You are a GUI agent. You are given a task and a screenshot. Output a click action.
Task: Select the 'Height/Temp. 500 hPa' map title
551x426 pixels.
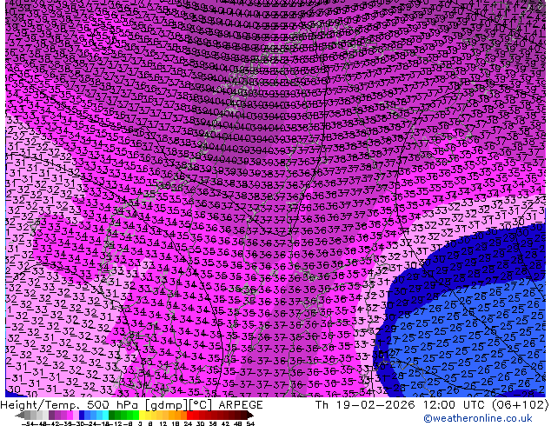click(x=71, y=405)
